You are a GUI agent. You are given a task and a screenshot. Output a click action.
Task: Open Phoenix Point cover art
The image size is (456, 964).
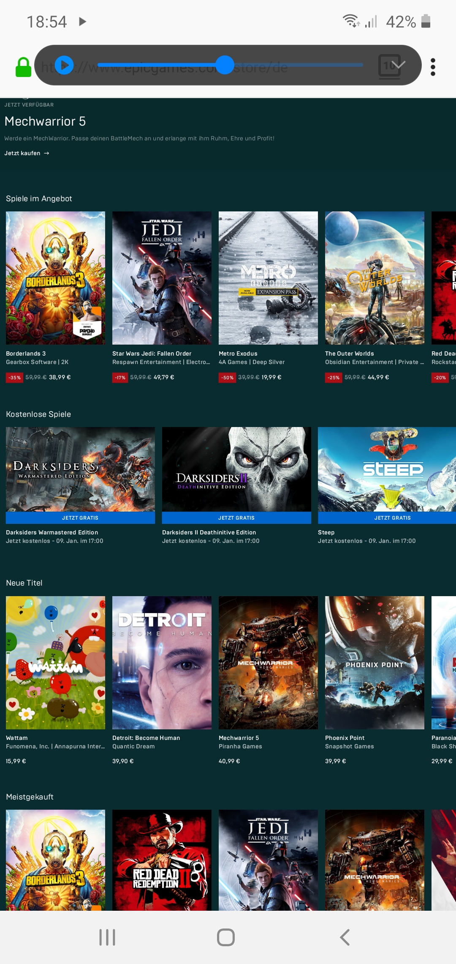(375, 663)
